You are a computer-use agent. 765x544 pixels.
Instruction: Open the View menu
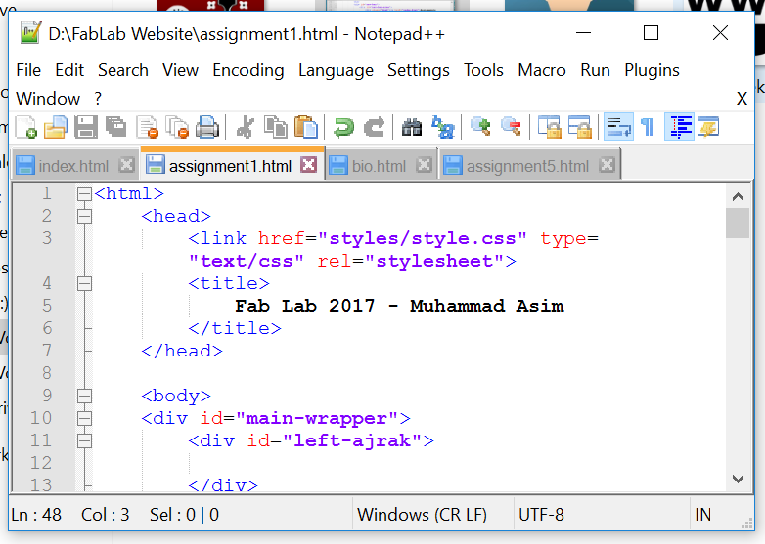[181, 70]
